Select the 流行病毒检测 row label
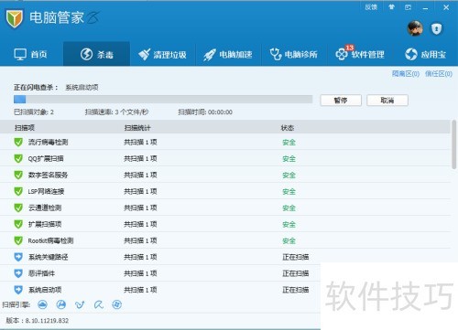 pos(48,143)
